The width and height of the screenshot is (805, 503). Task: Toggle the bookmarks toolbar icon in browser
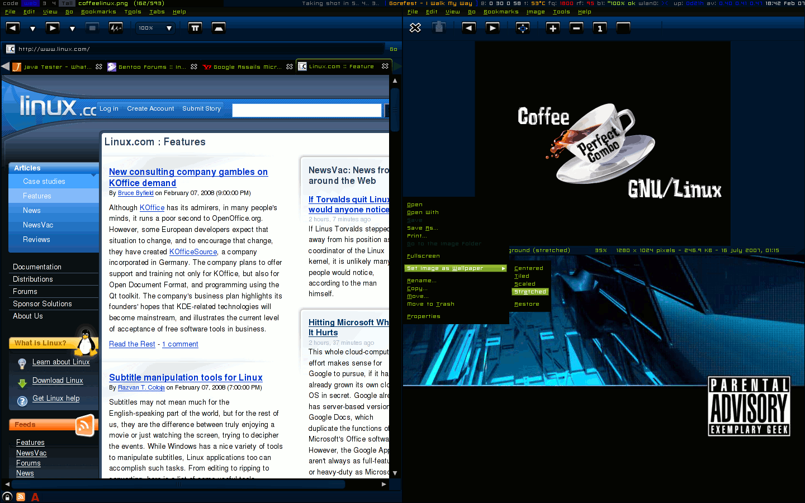pos(195,27)
